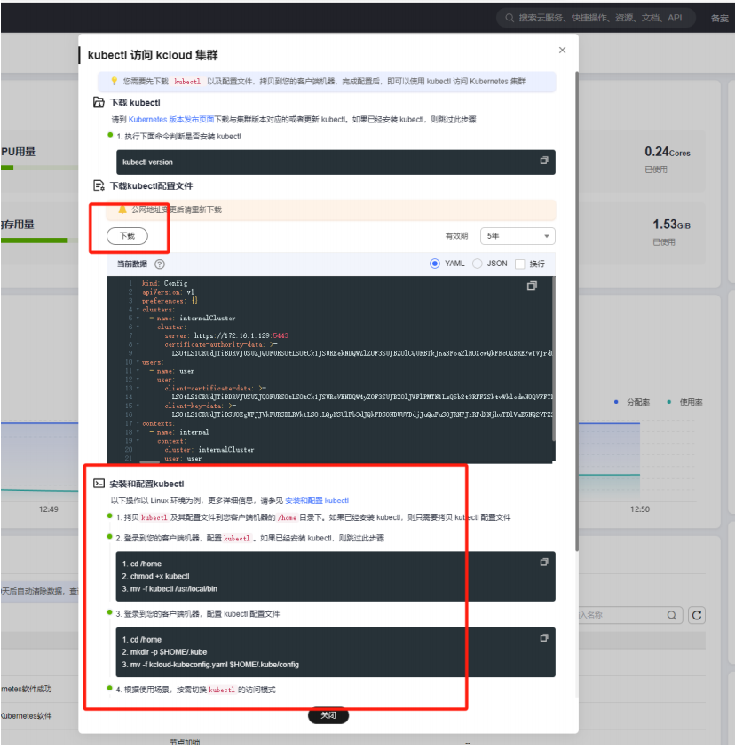Click the 'cluster: internalCluster' code line
This screenshot has width=735, height=749.
click(x=209, y=450)
